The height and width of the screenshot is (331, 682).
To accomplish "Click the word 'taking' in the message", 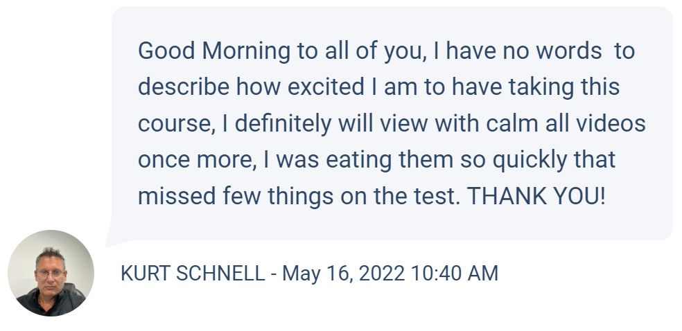I will tap(541, 87).
